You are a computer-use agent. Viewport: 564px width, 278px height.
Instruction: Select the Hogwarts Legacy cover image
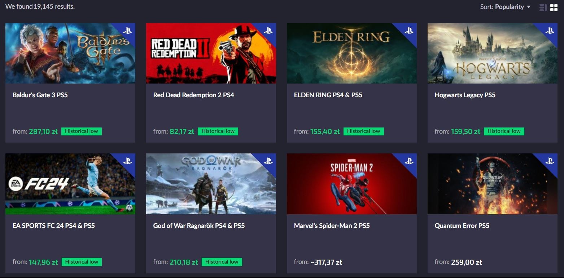493,53
